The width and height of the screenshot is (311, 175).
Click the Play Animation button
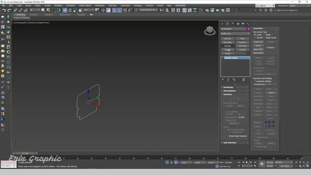pyautogui.click(x=247, y=162)
